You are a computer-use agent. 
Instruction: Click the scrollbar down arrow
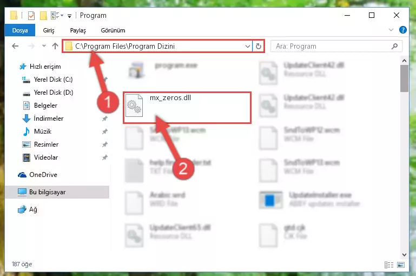(404, 255)
